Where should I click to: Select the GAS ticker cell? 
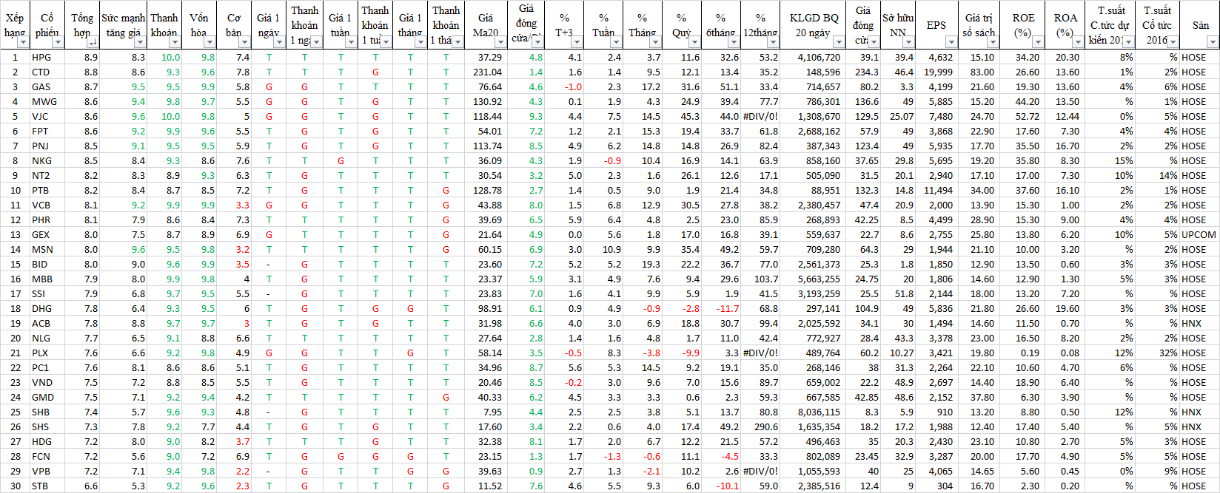[47, 86]
